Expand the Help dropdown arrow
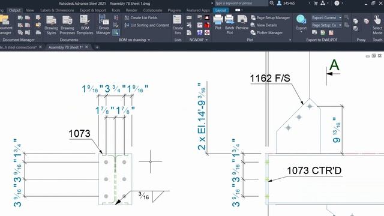Screen dimensions: 384x216 pos(342,3)
